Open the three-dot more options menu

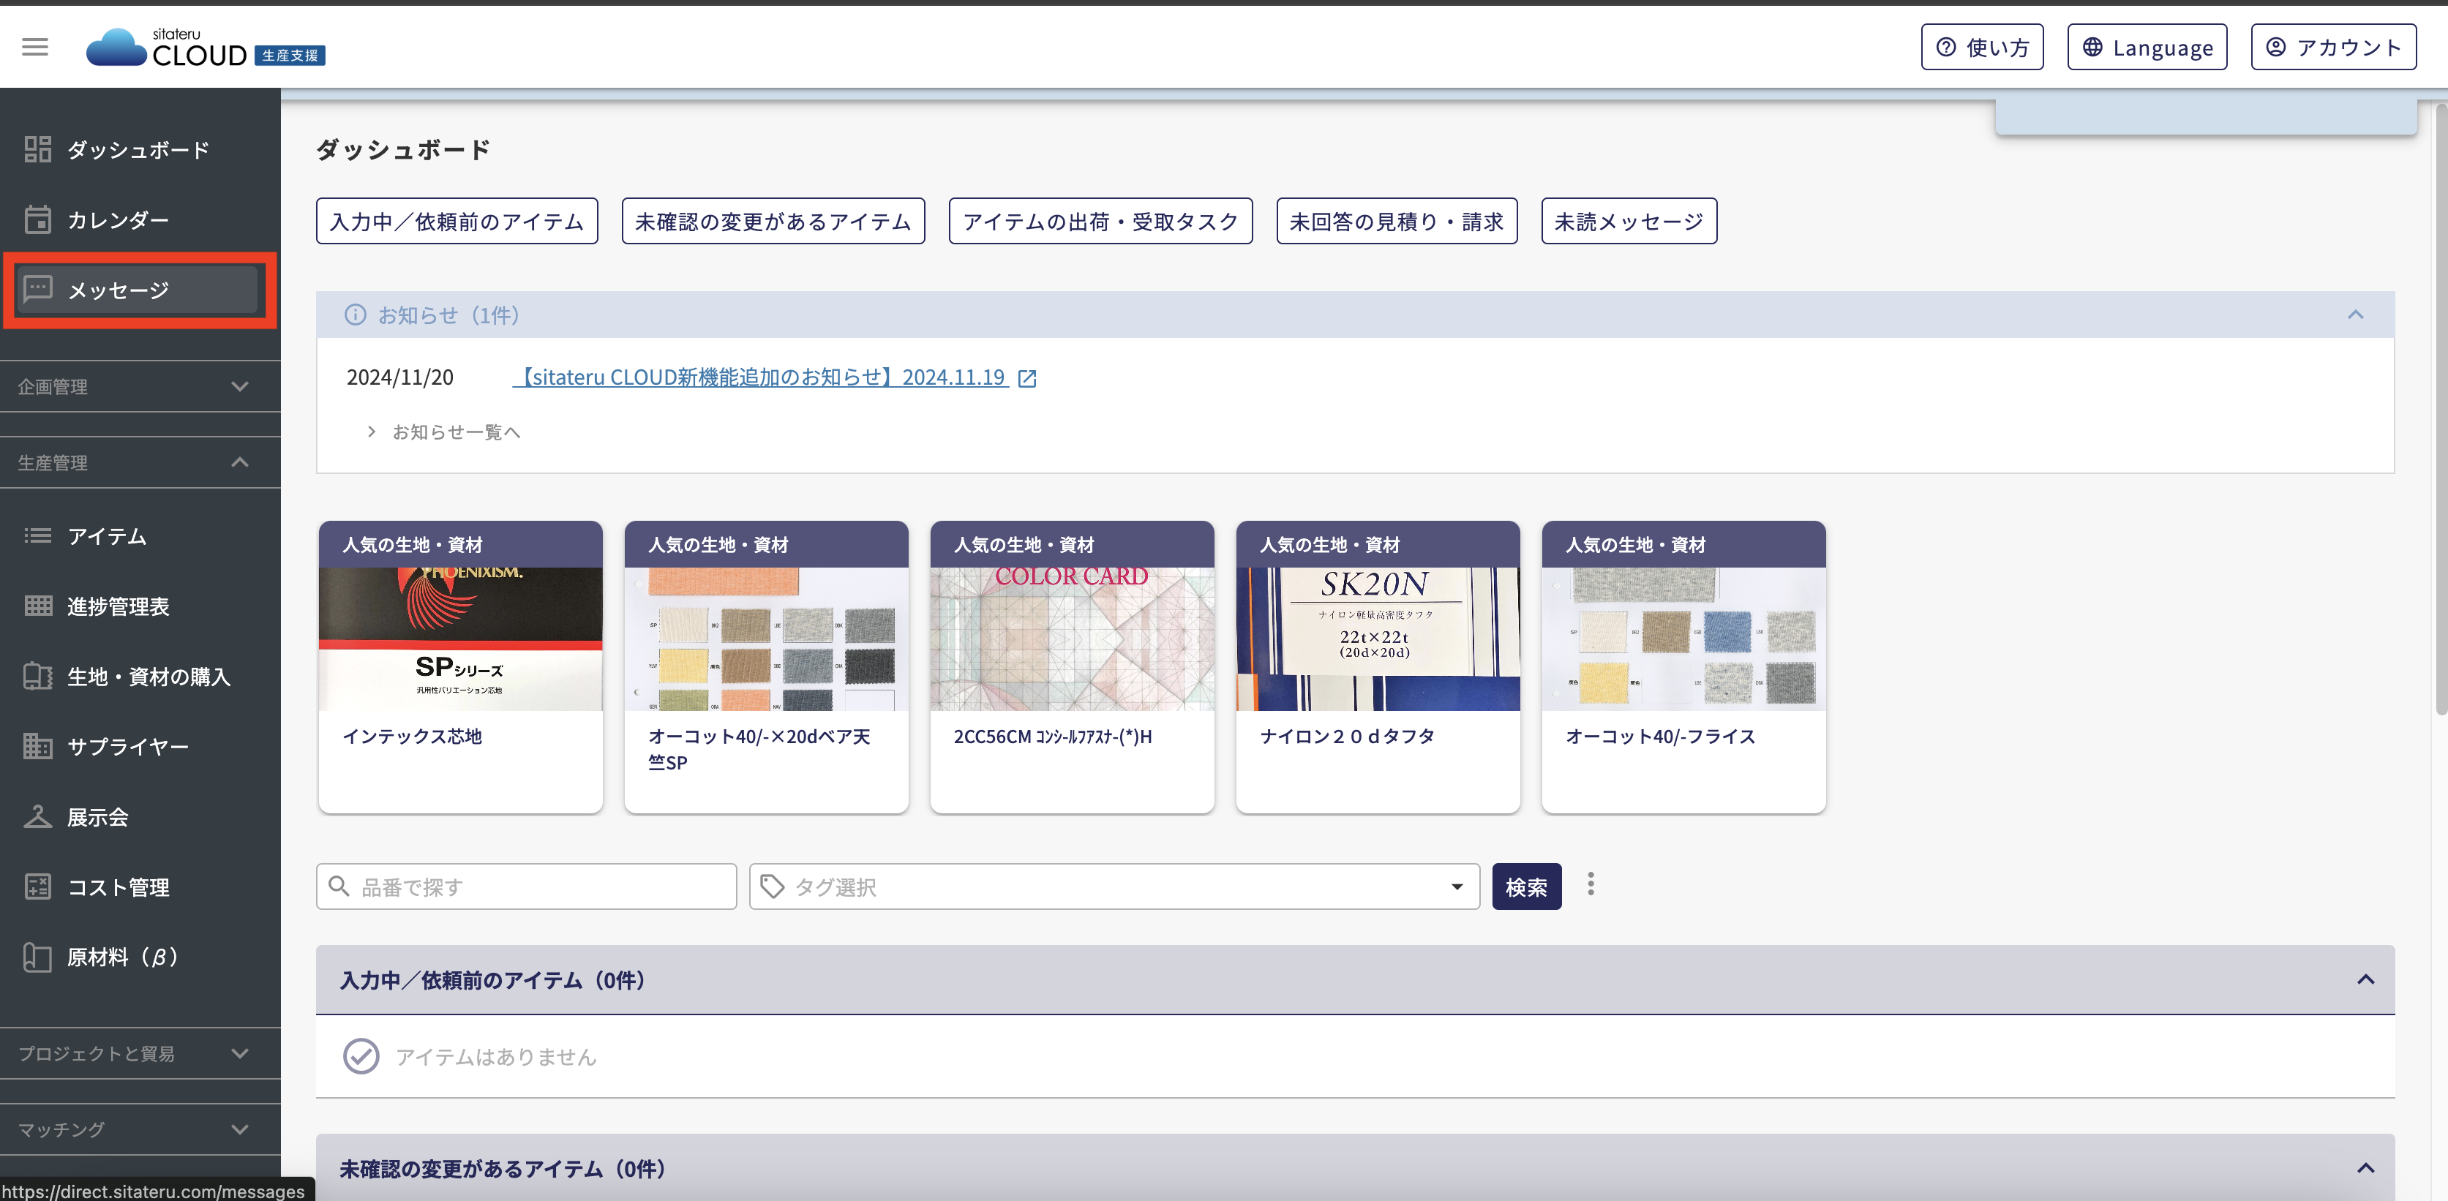pyautogui.click(x=1590, y=884)
